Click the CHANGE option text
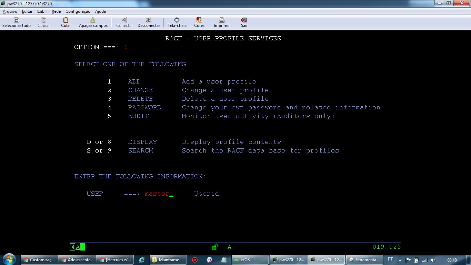Screen dimensions: 471x265 pos(140,90)
